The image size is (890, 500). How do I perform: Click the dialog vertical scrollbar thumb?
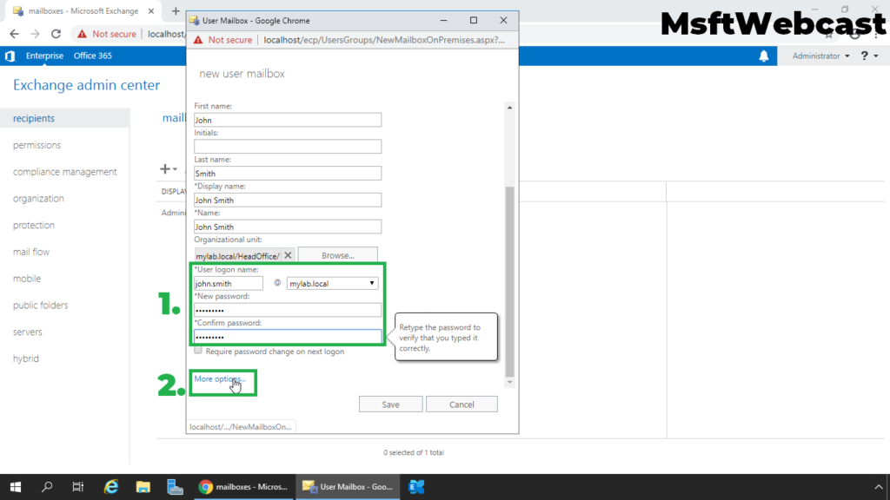509,282
